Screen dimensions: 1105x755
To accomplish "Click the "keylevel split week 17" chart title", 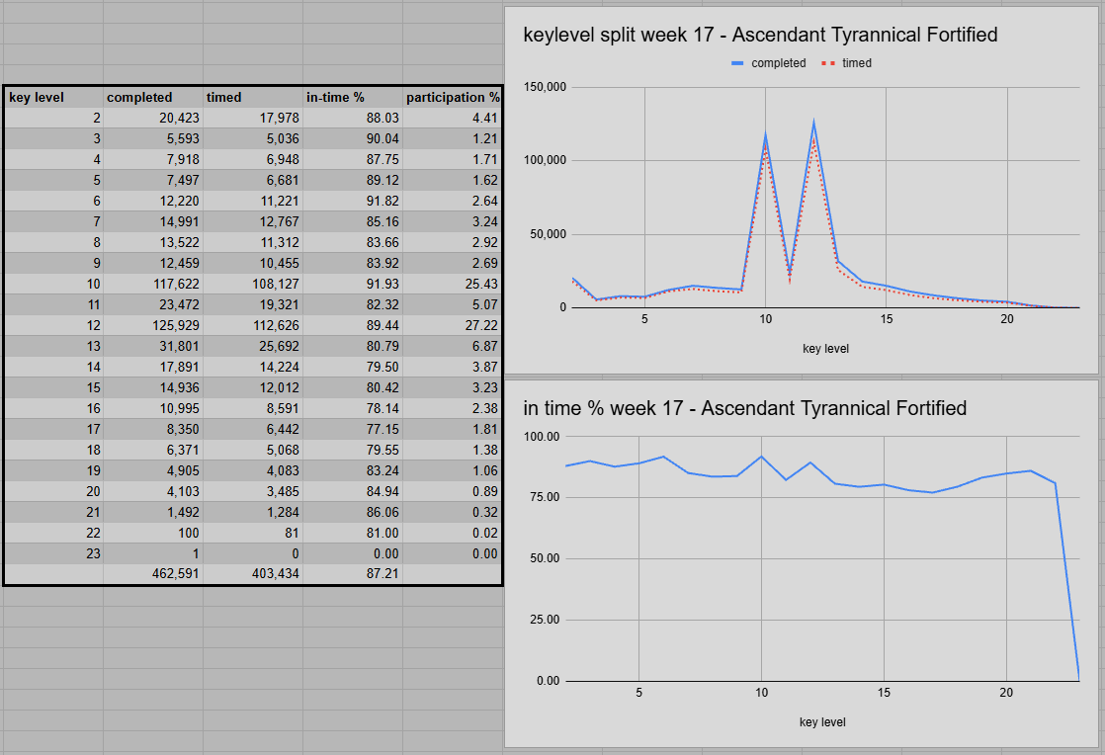I will pos(760,36).
